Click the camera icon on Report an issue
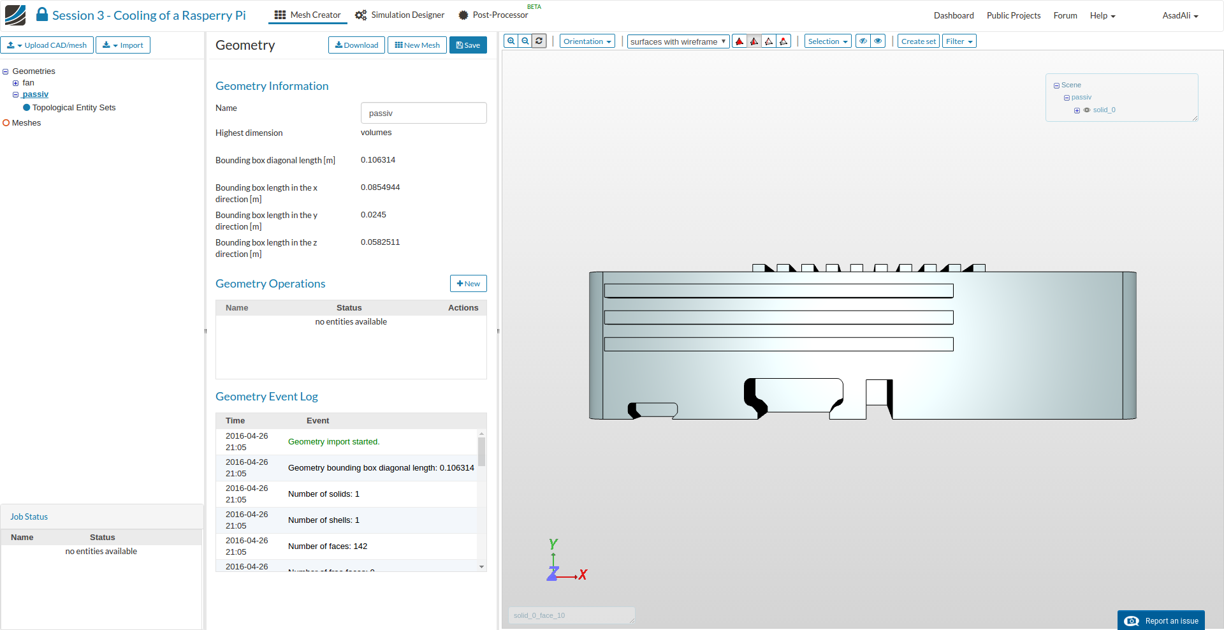 pyautogui.click(x=1132, y=621)
